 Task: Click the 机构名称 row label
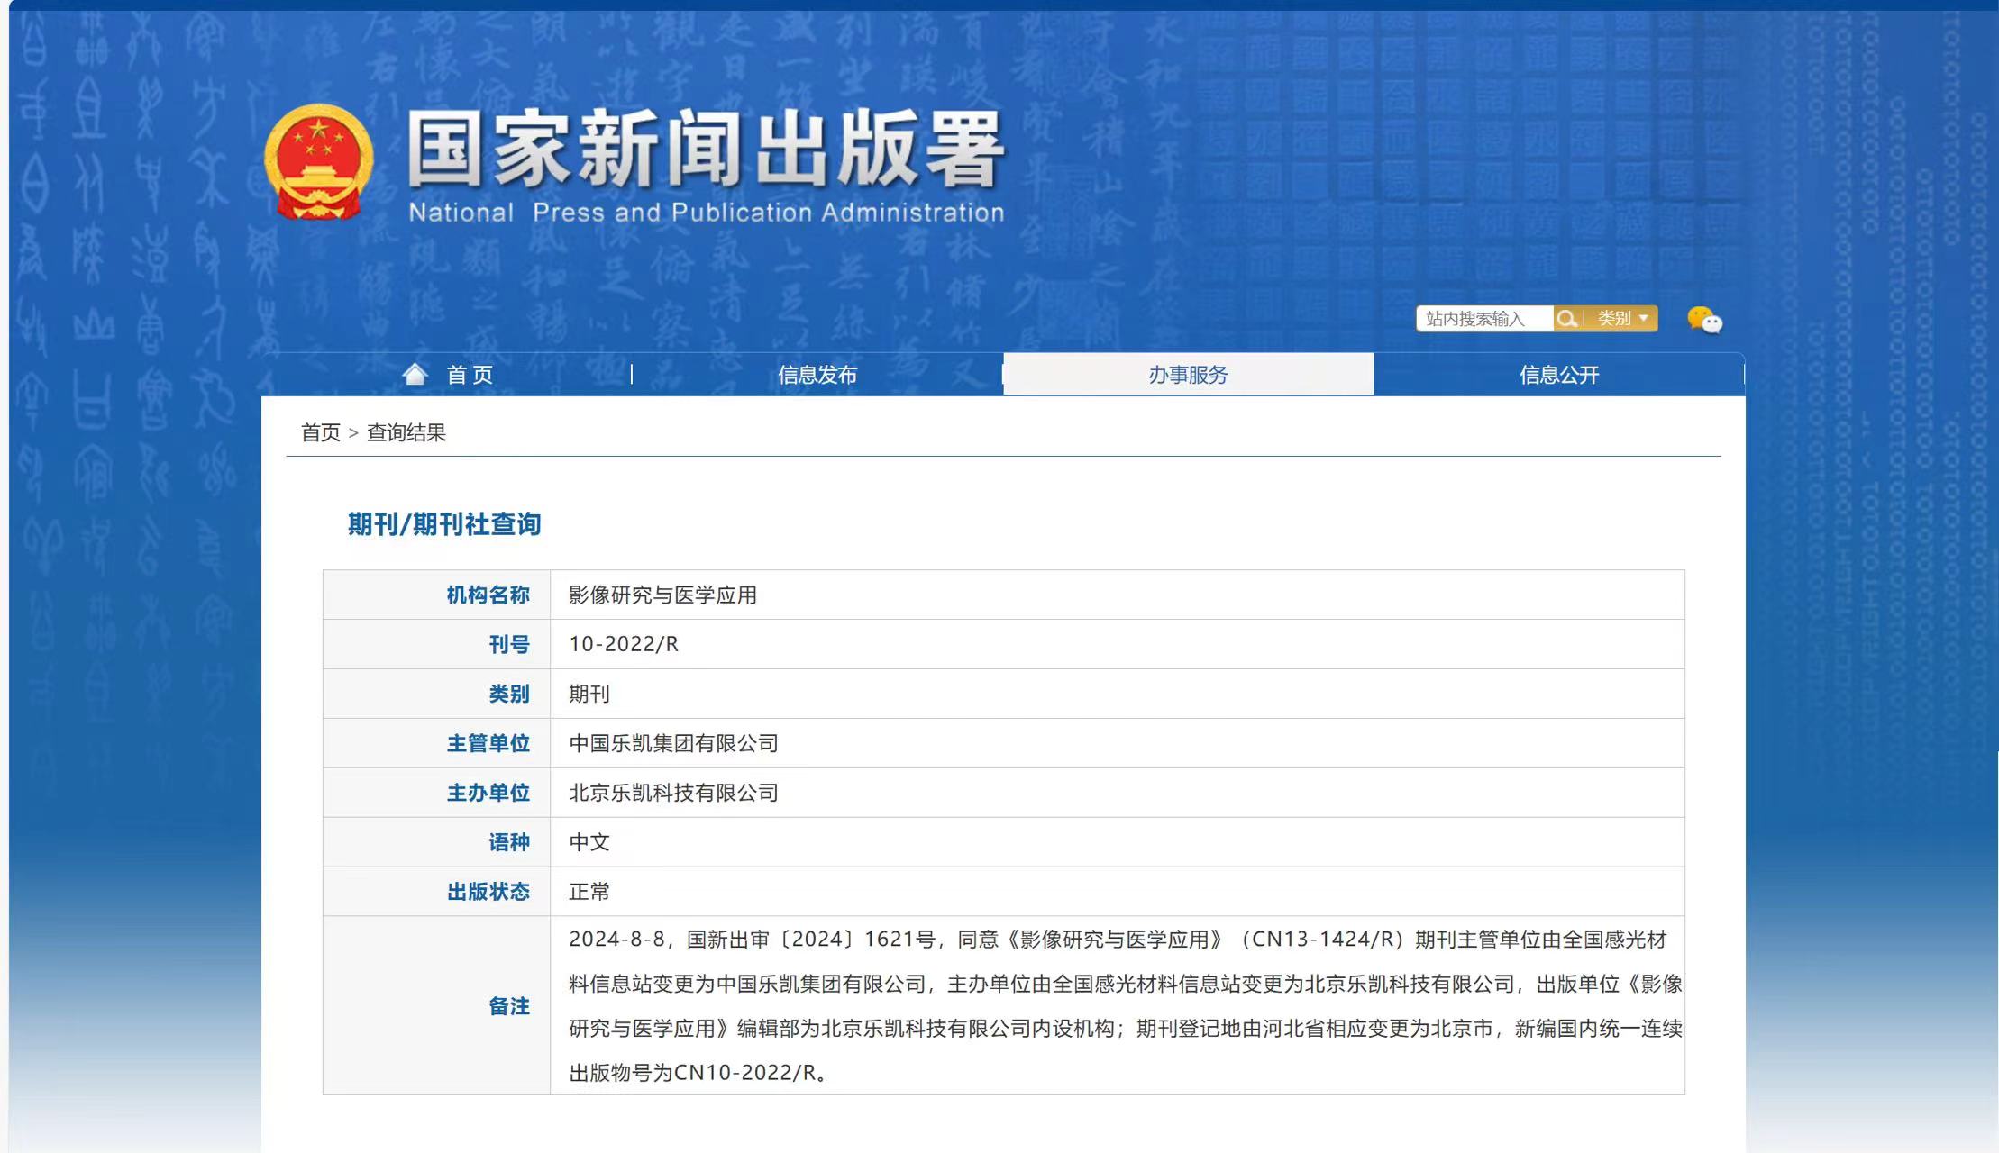(x=488, y=595)
